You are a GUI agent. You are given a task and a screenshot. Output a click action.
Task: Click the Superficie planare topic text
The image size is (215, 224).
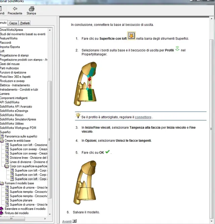coord(21,200)
